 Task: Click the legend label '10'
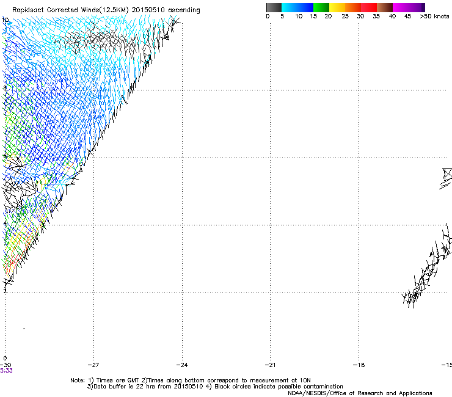point(299,16)
